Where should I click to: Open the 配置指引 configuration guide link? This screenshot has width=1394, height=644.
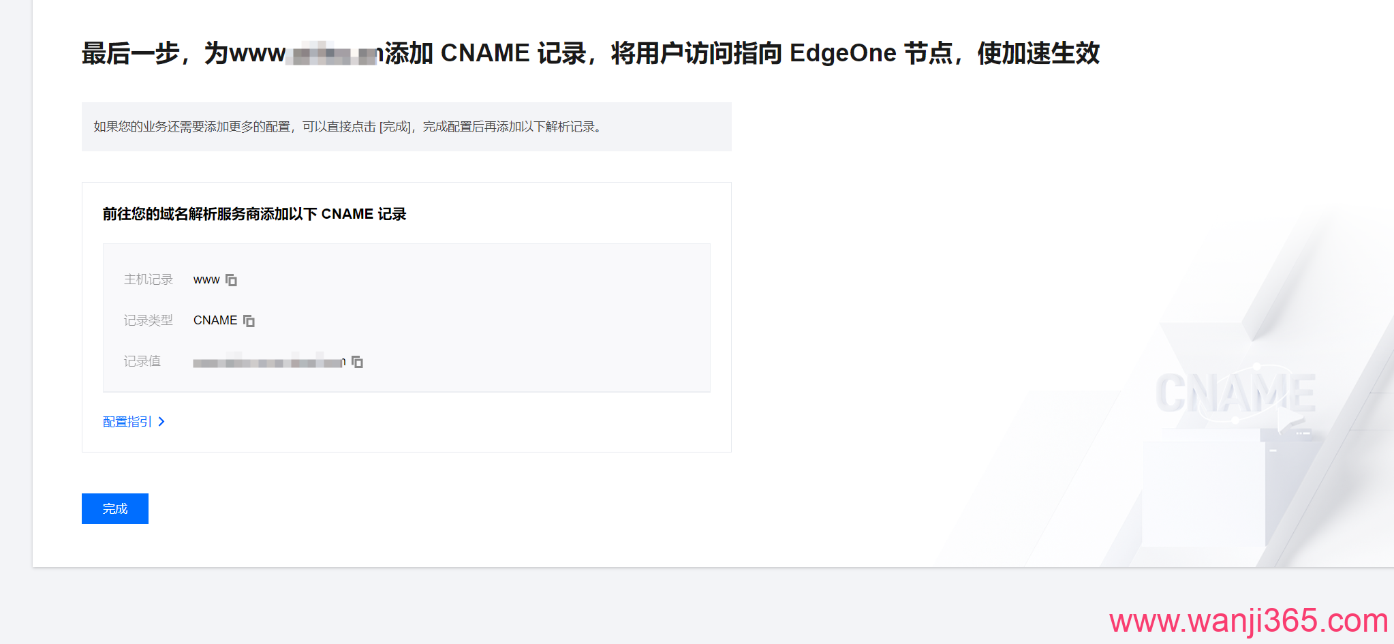click(127, 422)
